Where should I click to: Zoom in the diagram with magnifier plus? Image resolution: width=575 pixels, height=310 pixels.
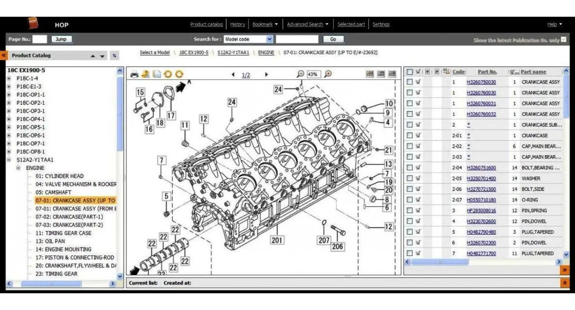pos(328,74)
